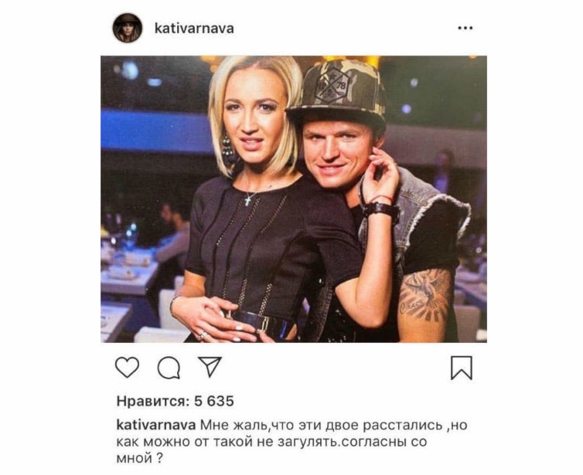The width and height of the screenshot is (583, 475).
Task: Click the dangling black earring in the photo
Action: coord(228,148)
